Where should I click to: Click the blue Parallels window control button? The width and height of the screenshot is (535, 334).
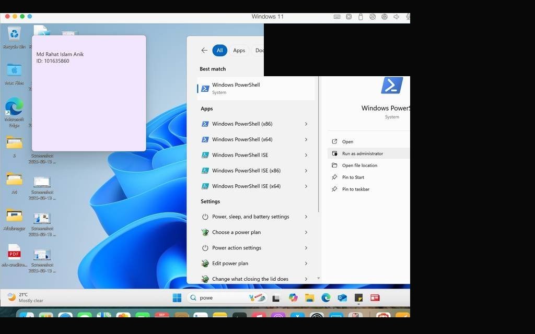coord(30,16)
